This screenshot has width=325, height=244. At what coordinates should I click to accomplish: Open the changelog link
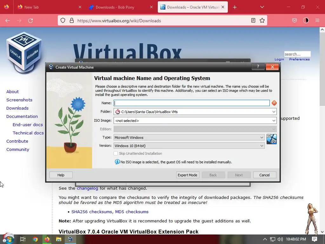pyautogui.click(x=88, y=188)
